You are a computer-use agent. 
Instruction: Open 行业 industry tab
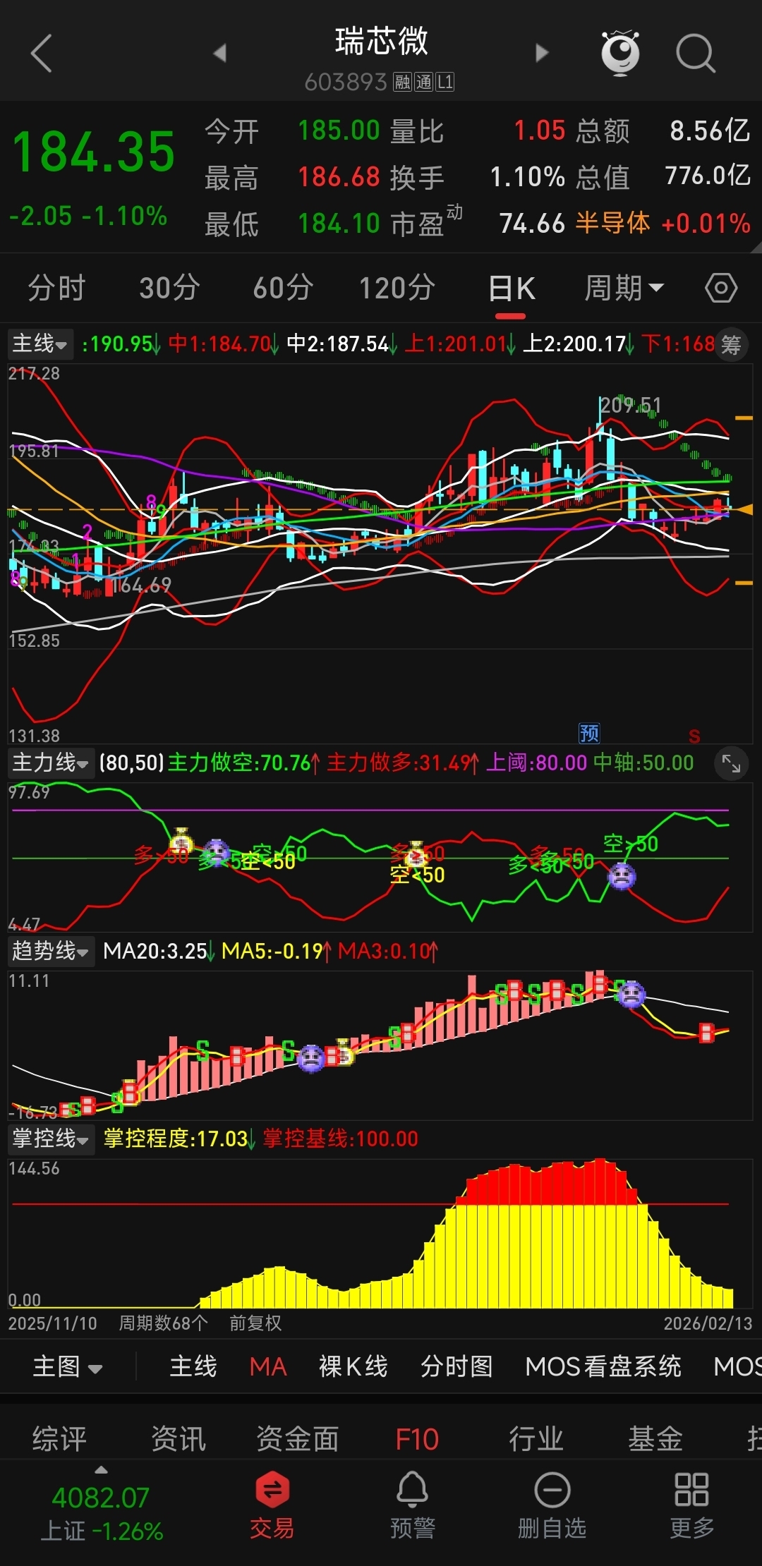536,1439
